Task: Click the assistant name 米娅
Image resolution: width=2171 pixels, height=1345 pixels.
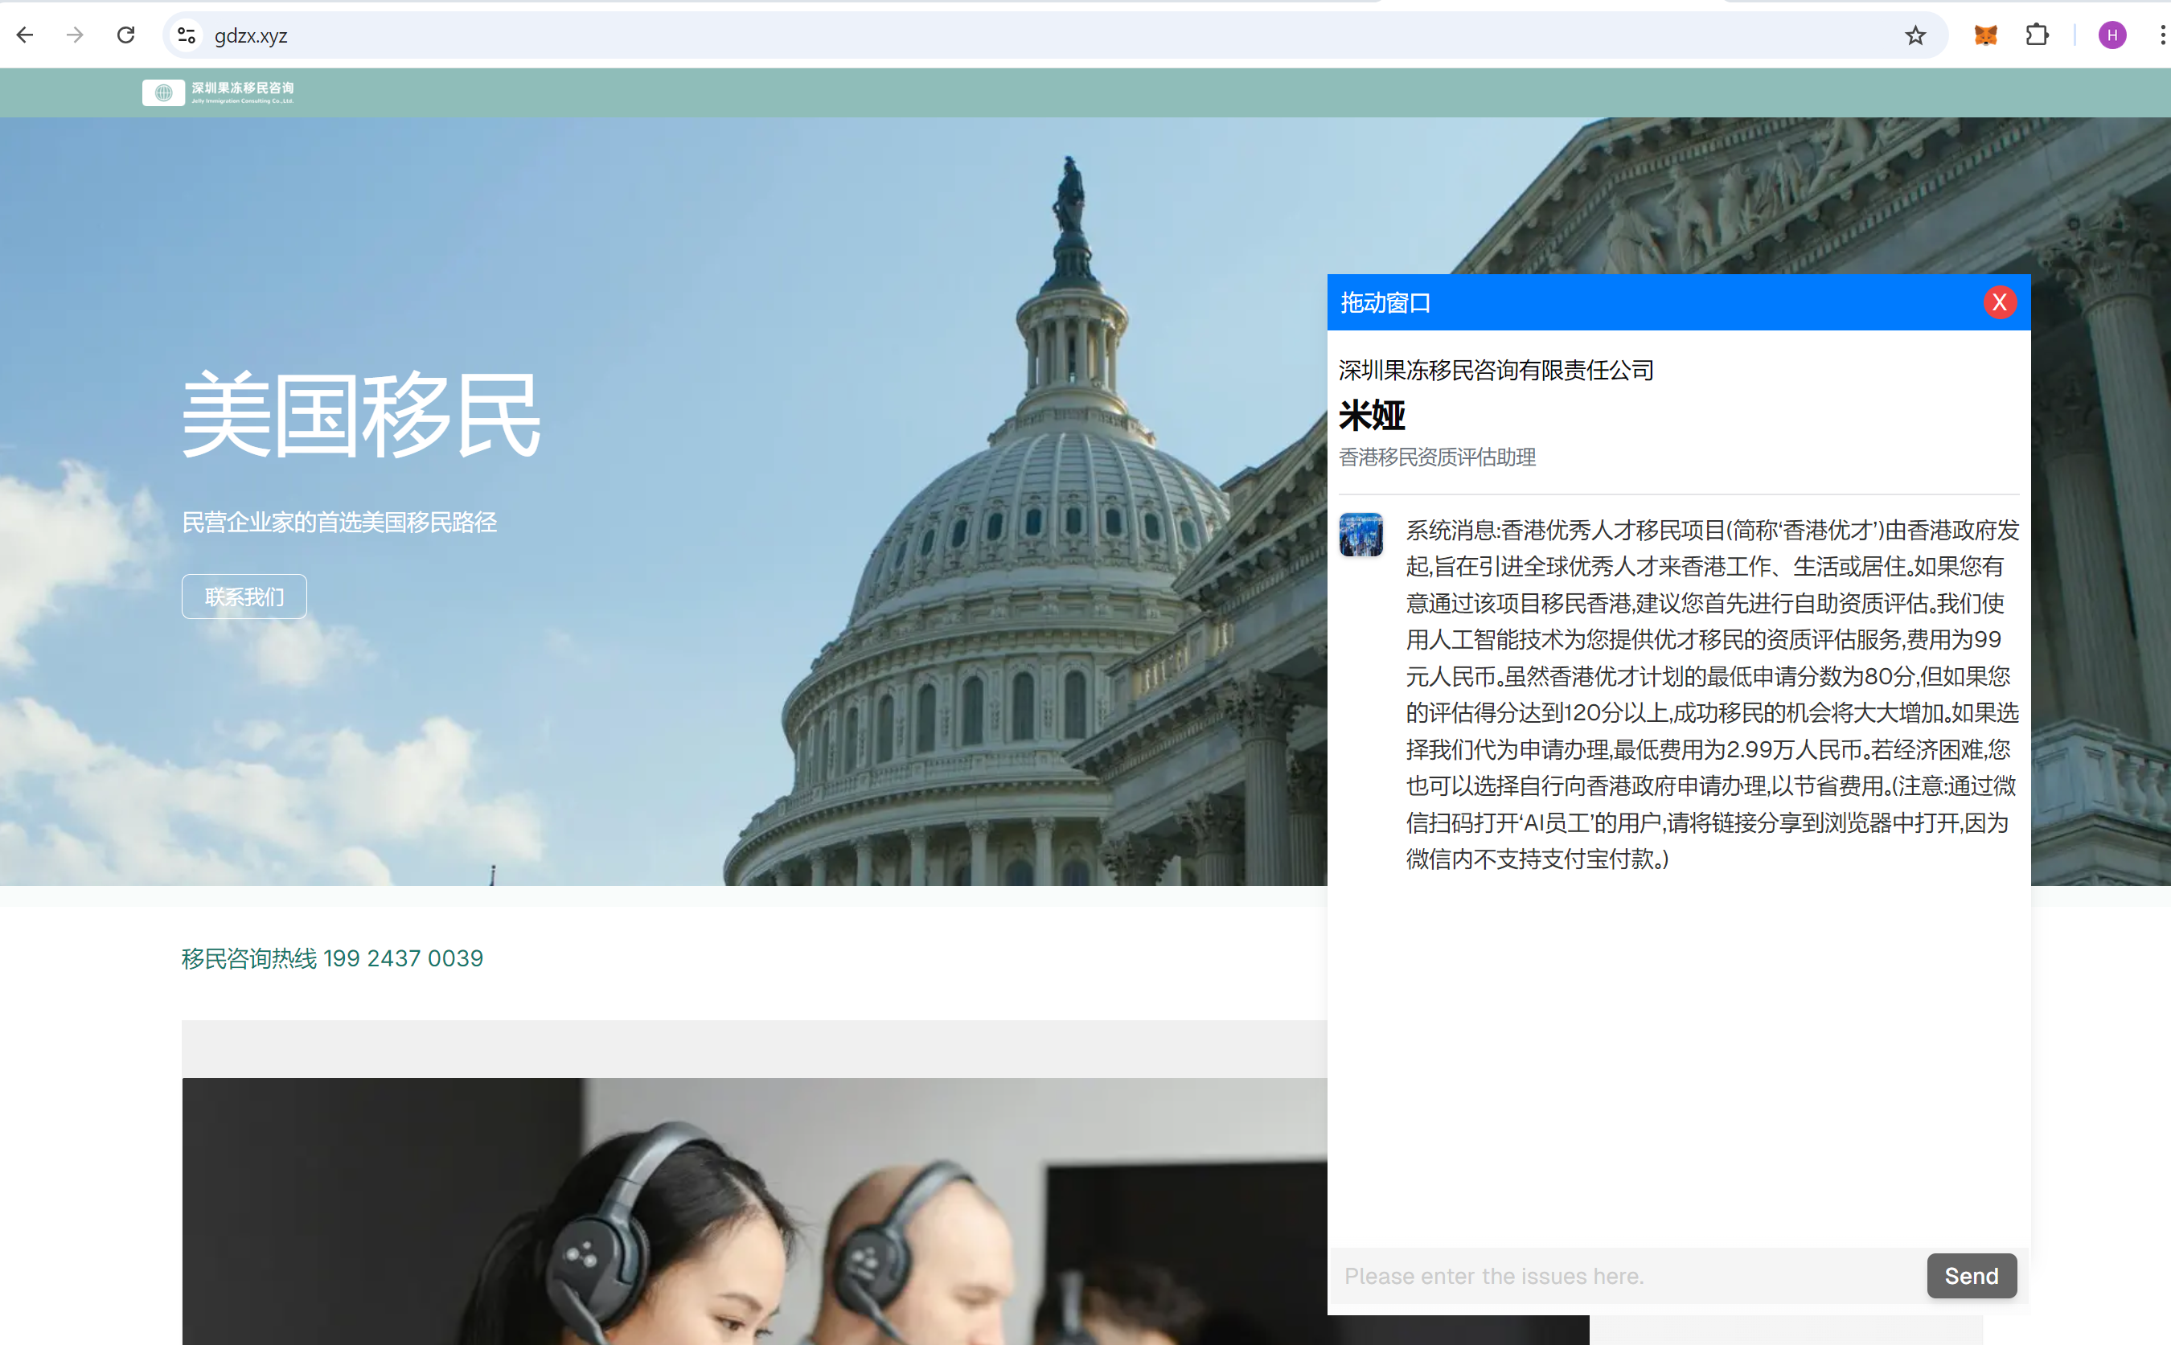Action: [x=1371, y=416]
